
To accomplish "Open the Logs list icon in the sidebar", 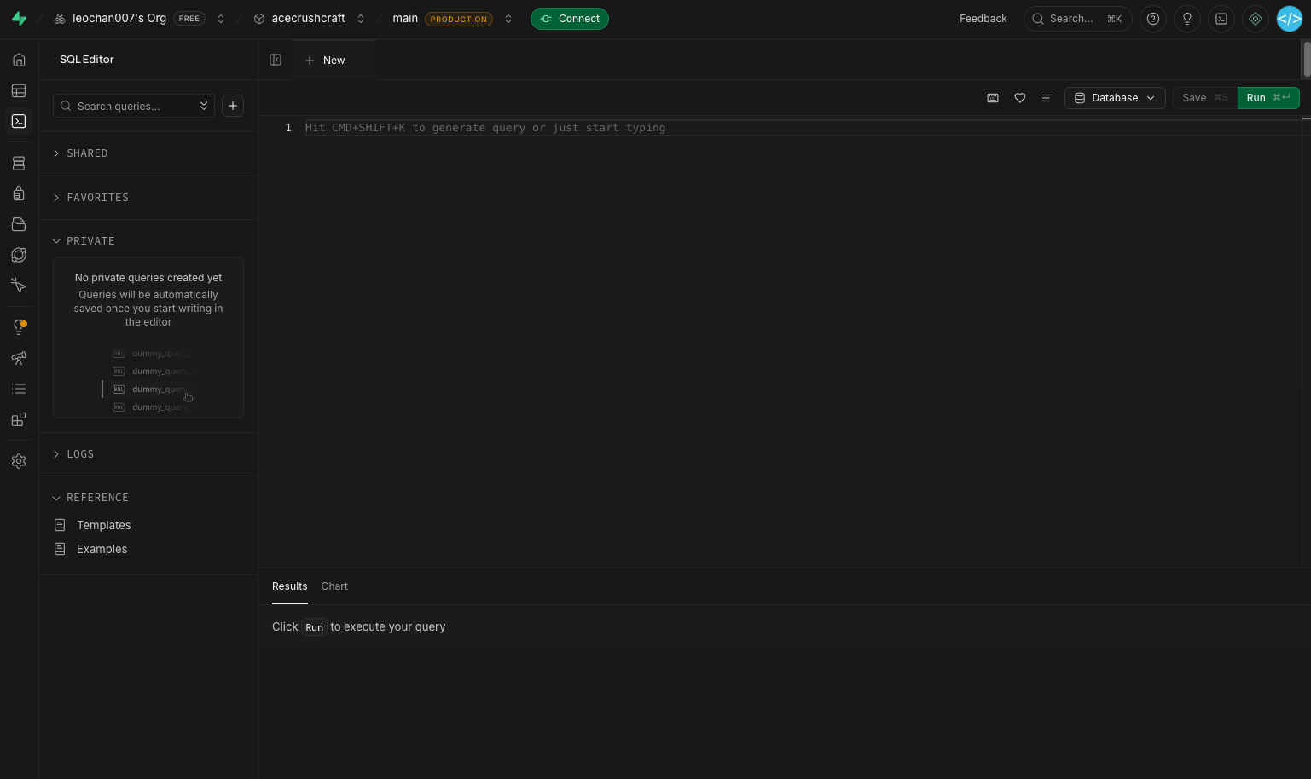I will pyautogui.click(x=19, y=389).
